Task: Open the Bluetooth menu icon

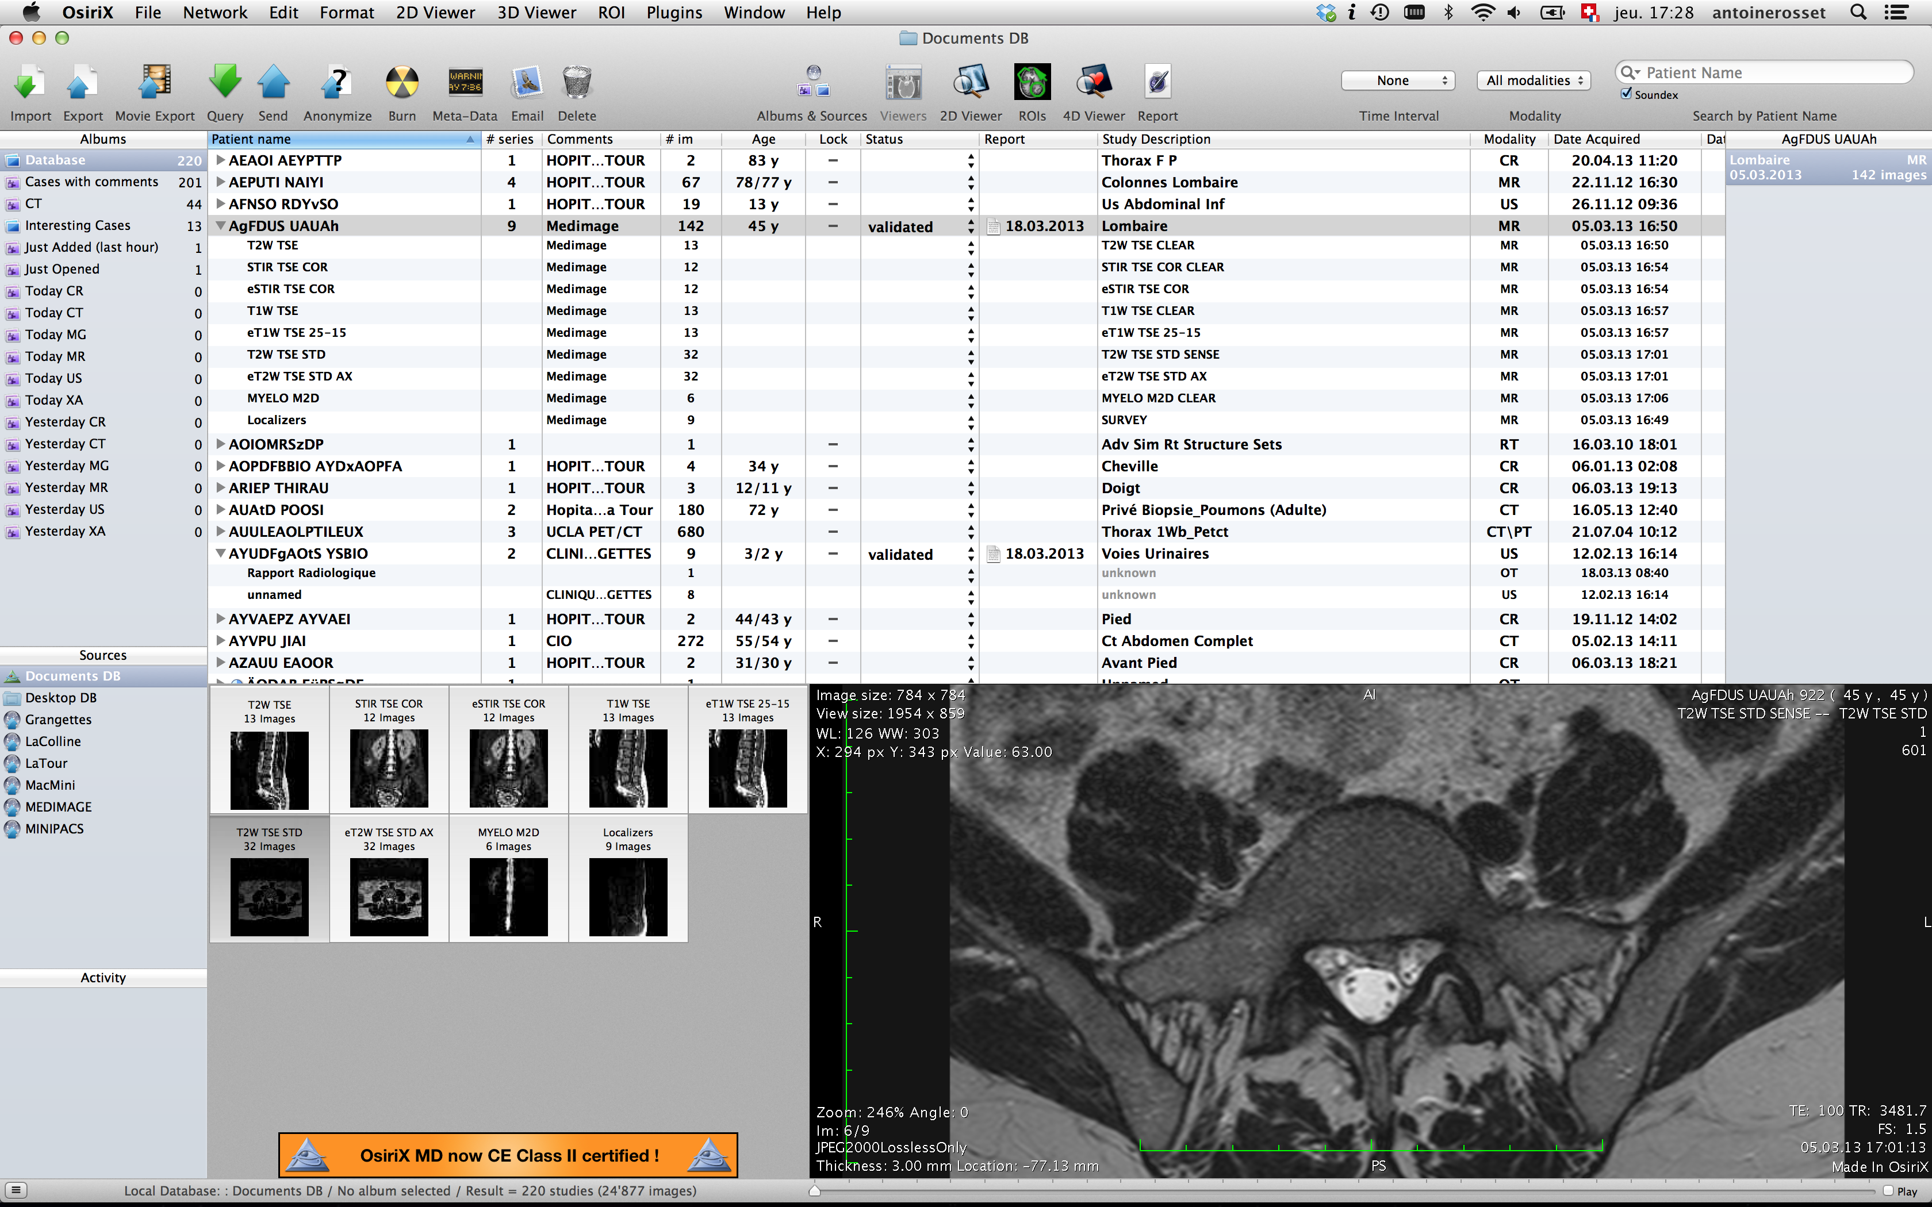Action: pos(1448,12)
